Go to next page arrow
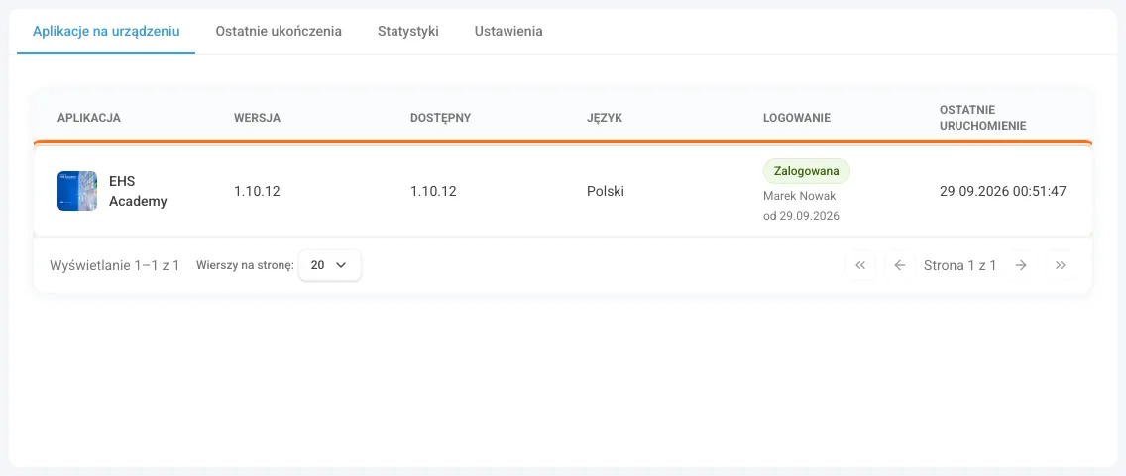This screenshot has height=476, width=1126. 1021,265
